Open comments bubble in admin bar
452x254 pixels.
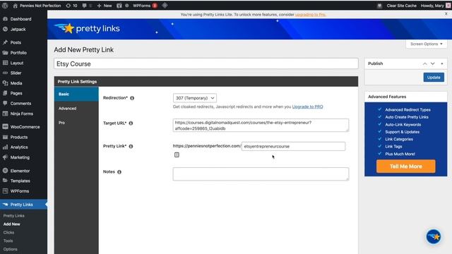click(x=85, y=6)
